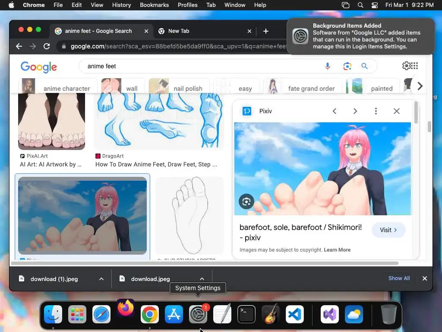Viewport: 442px width, 332px height.
Task: Open System Settings from the dock
Action: [x=198, y=314]
